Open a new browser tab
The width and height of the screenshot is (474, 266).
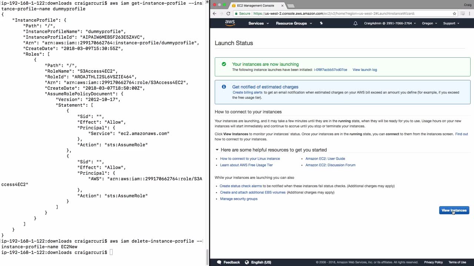coord(291,6)
